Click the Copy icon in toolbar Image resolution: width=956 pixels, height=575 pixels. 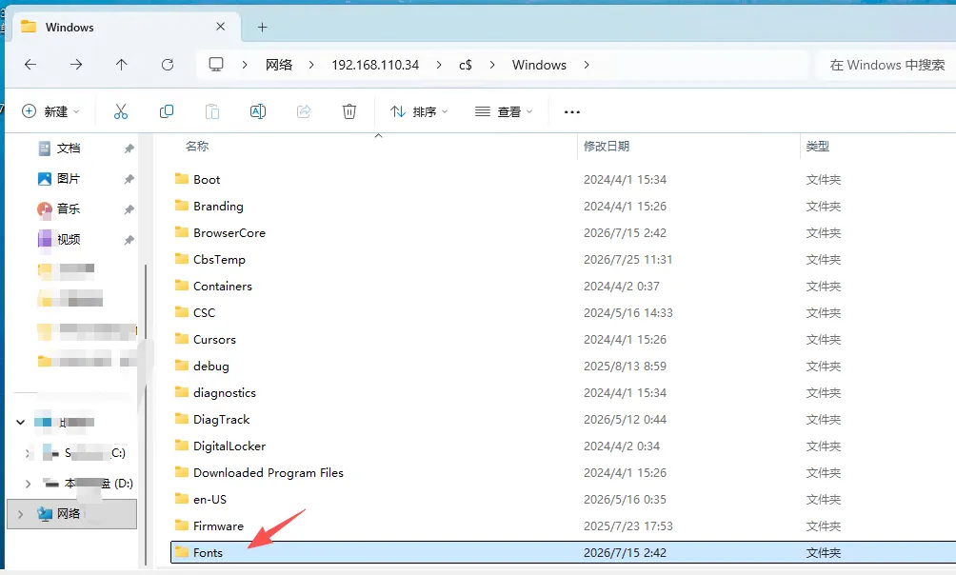pyautogui.click(x=167, y=111)
